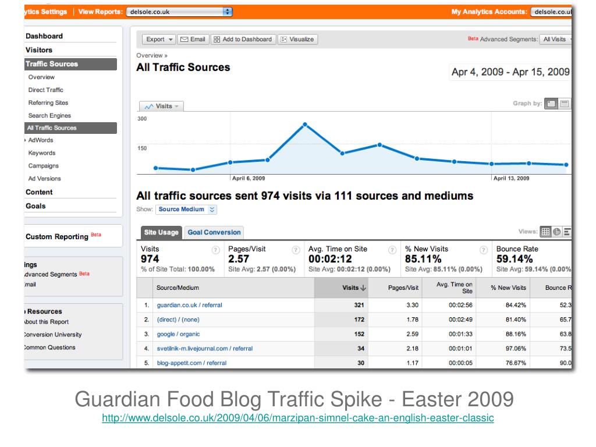Open the View Reports site dropdown
The width and height of the screenshot is (596, 447).
pyautogui.click(x=179, y=12)
